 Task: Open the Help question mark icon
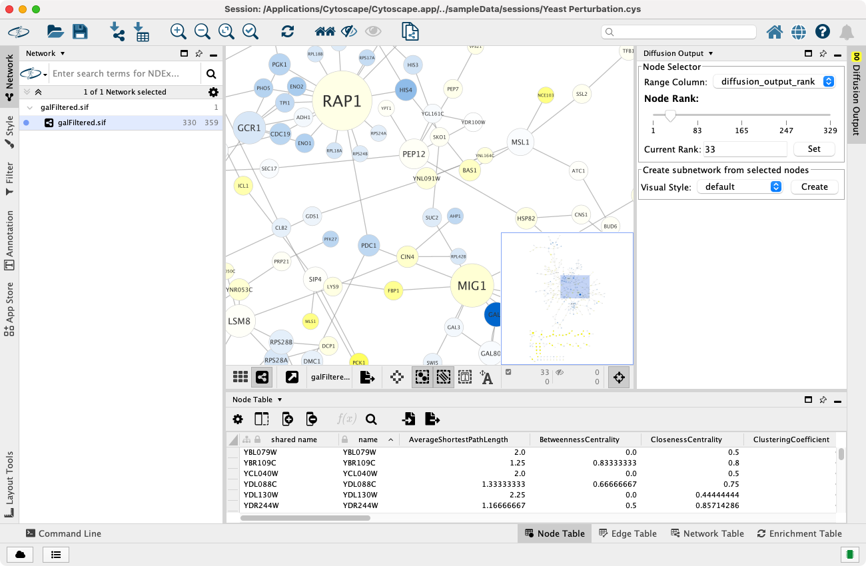coord(823,31)
